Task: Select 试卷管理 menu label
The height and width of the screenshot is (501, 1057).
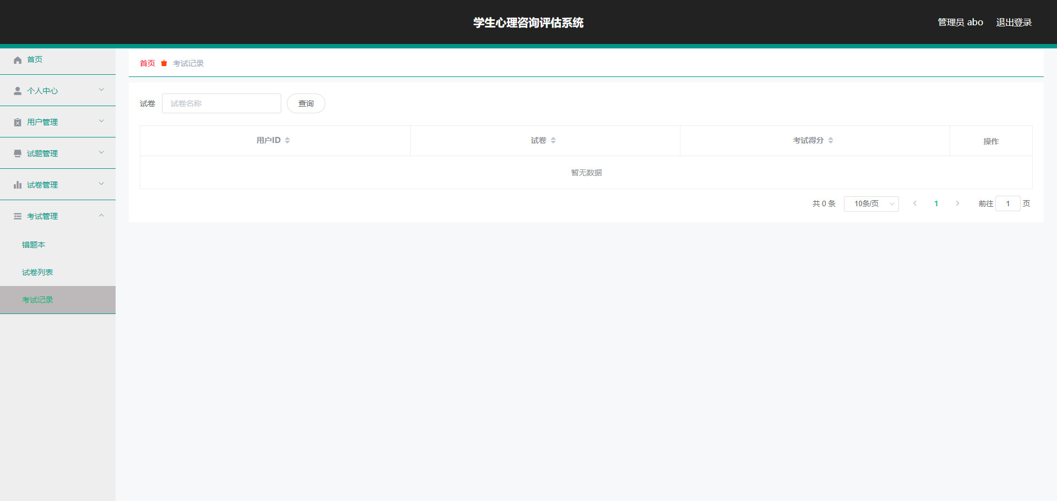Action: [x=42, y=185]
